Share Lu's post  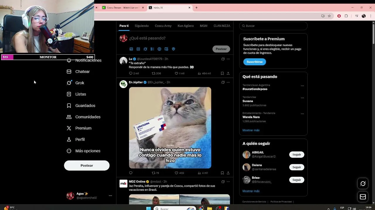click(228, 73)
